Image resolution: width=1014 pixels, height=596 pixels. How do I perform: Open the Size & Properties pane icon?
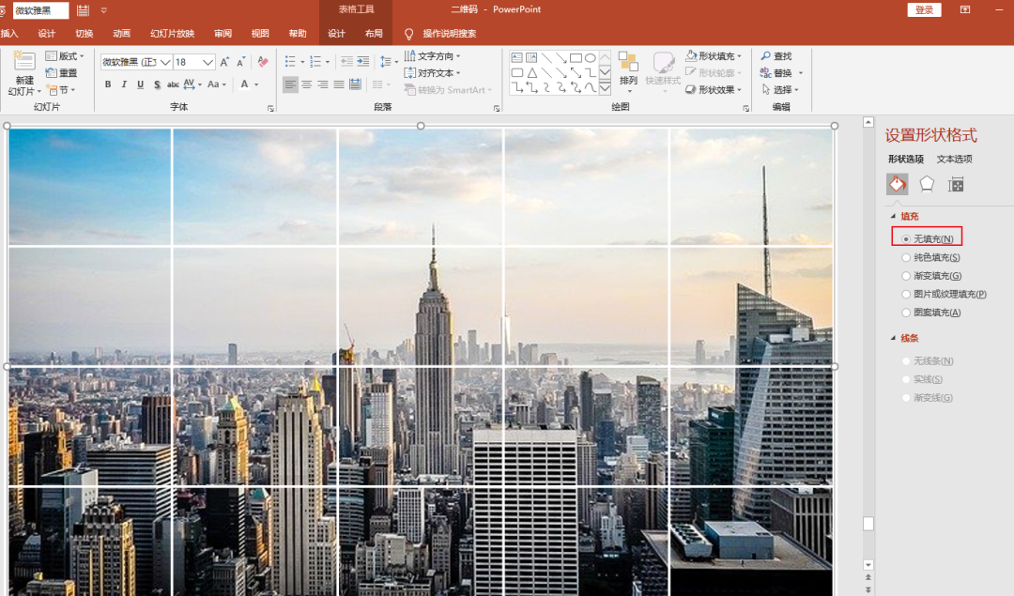tap(956, 184)
